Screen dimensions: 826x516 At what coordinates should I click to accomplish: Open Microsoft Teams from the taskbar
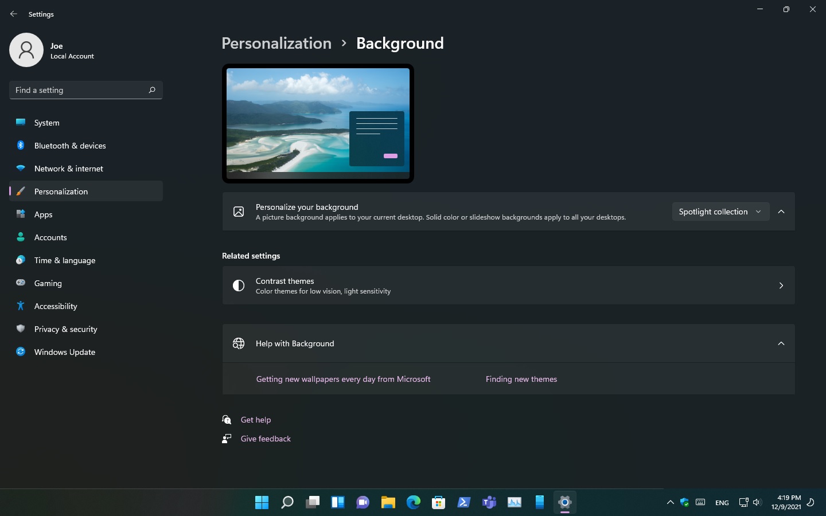pyautogui.click(x=489, y=502)
